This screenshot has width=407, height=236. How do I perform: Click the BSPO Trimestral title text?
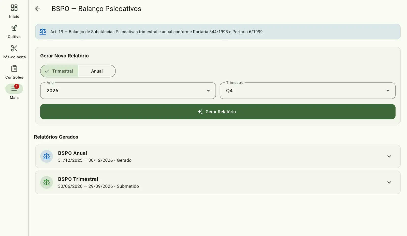(x=78, y=179)
